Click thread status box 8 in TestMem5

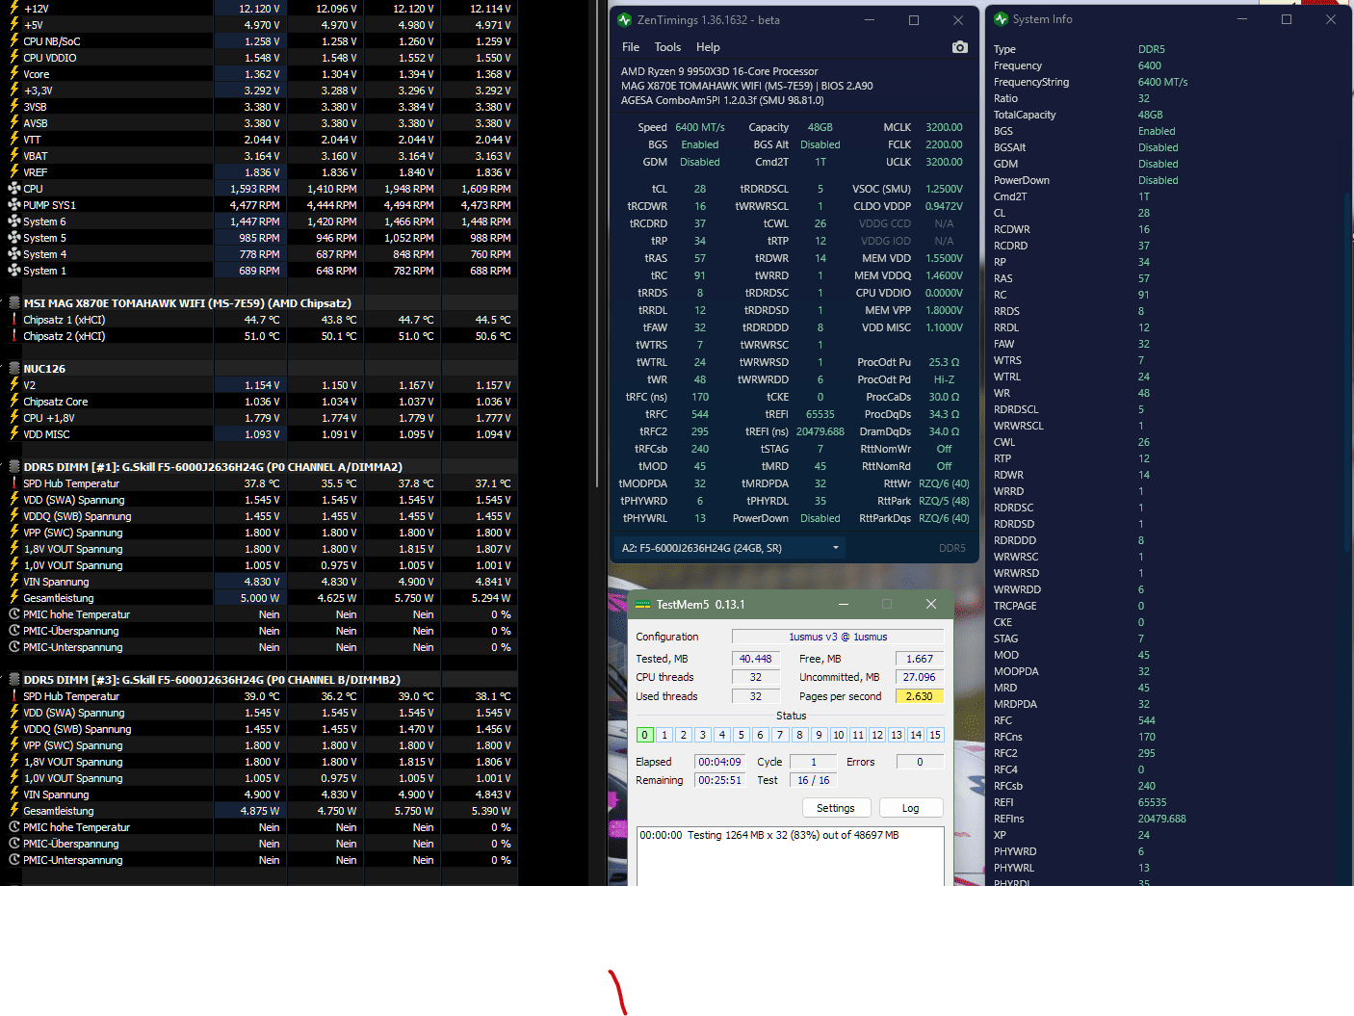tap(799, 735)
